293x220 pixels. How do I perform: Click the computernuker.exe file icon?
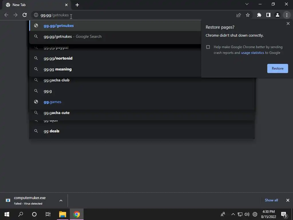(x=8, y=200)
